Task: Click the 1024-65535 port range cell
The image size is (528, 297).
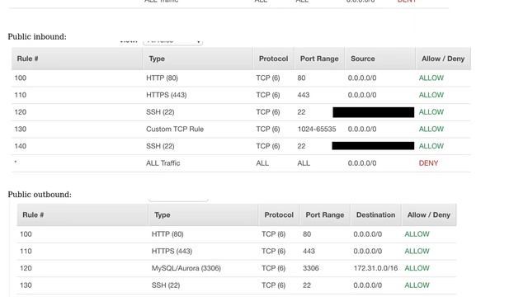Action: pyautogui.click(x=317, y=129)
